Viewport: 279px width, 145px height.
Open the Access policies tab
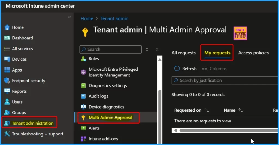[x=253, y=53]
